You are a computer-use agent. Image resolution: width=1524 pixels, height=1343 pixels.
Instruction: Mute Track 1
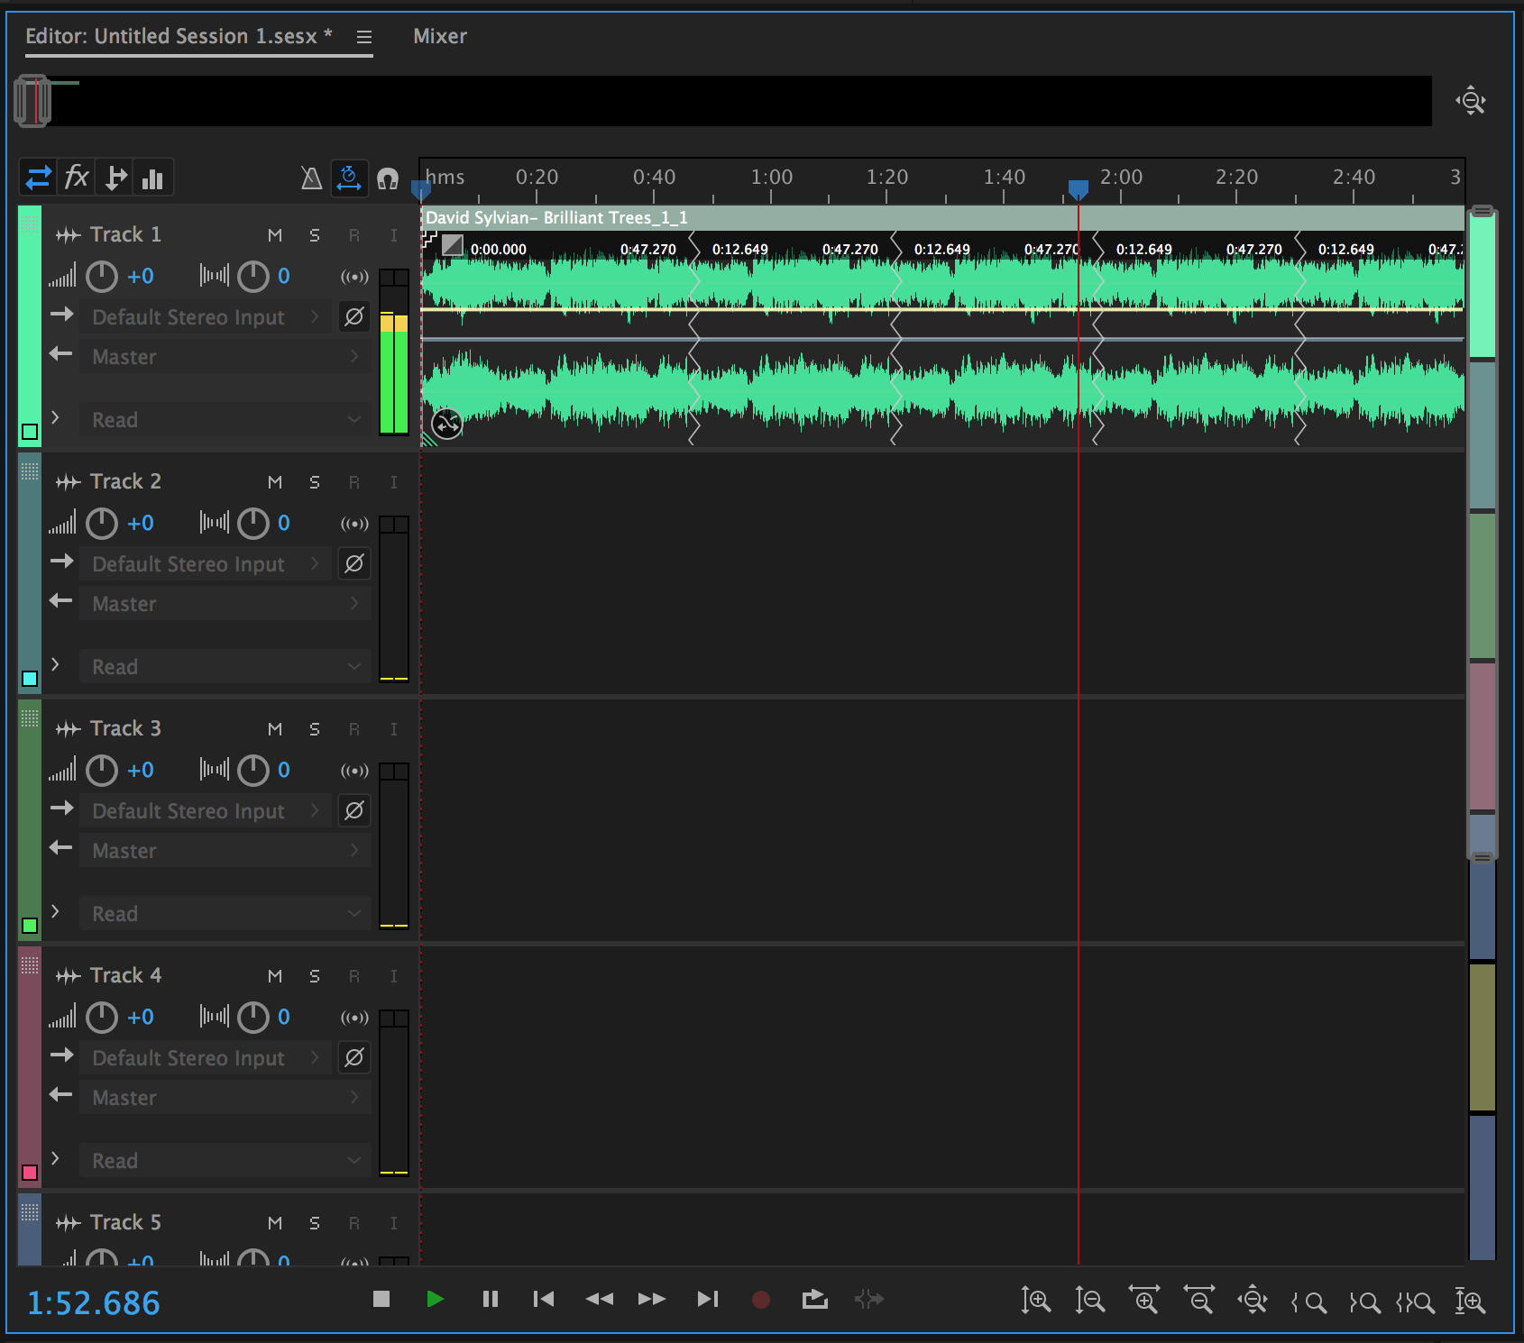[275, 235]
